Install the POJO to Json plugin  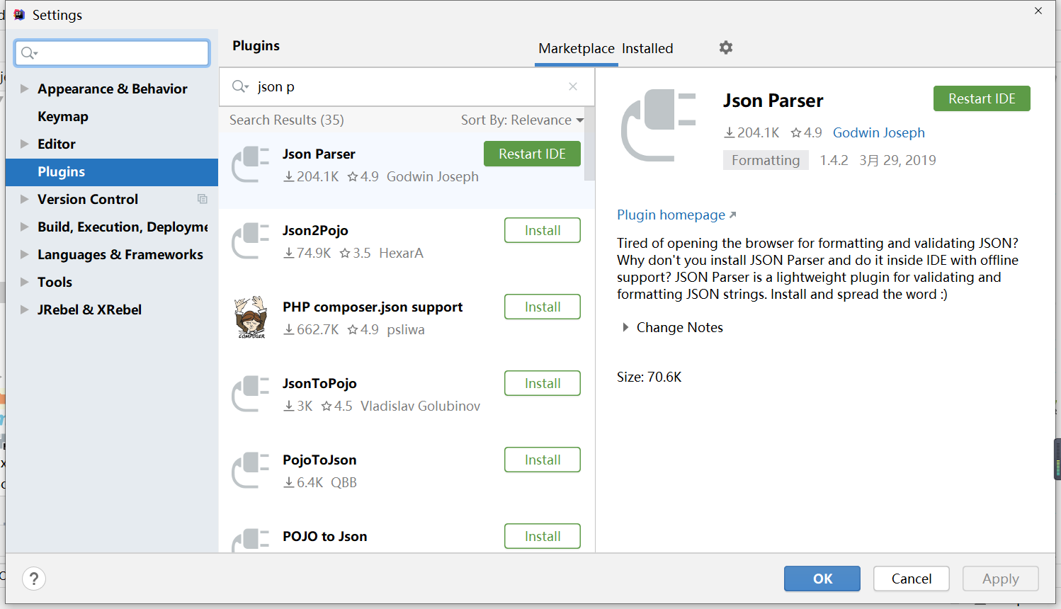click(543, 536)
